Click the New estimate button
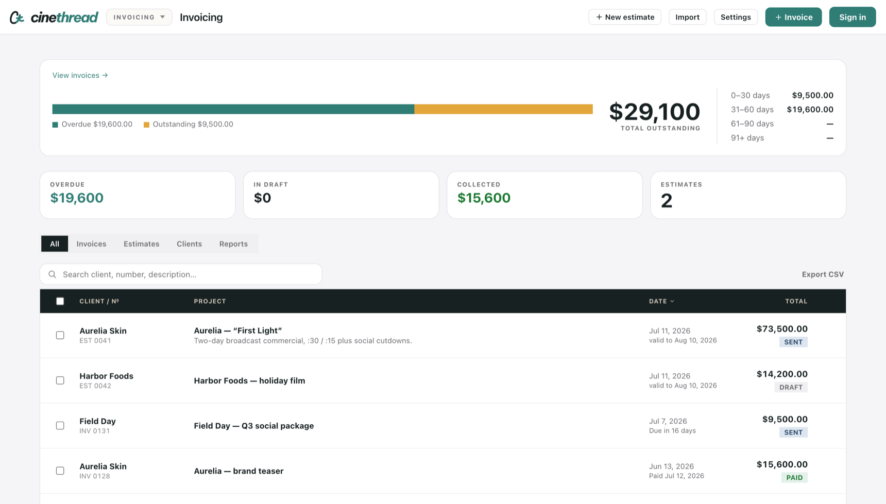 625,17
